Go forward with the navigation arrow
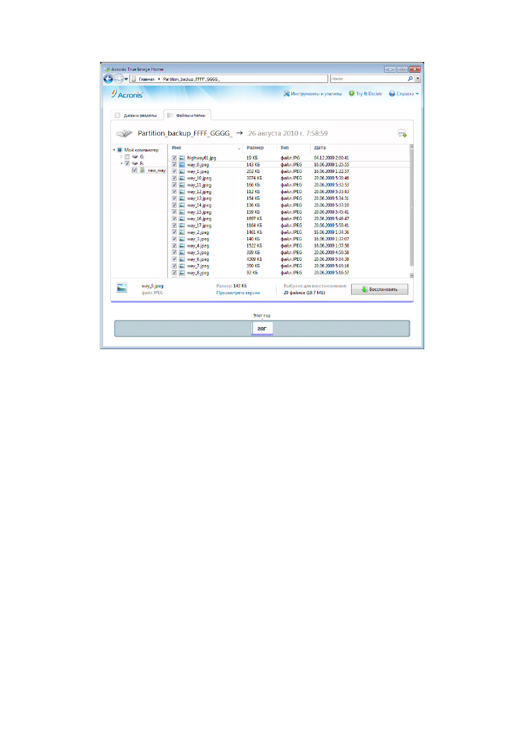524x741 pixels. pyautogui.click(x=119, y=78)
